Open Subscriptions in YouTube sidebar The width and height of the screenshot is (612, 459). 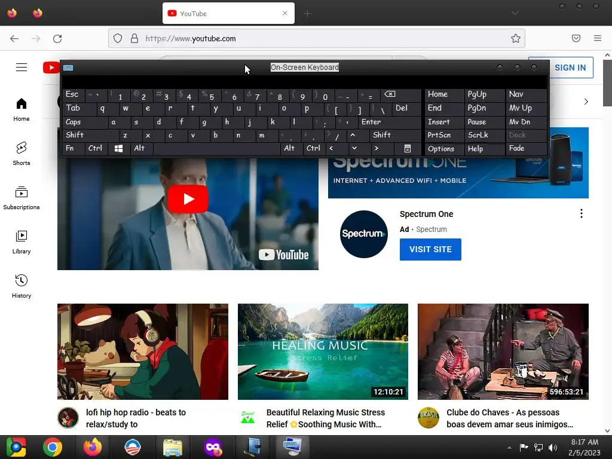click(22, 198)
